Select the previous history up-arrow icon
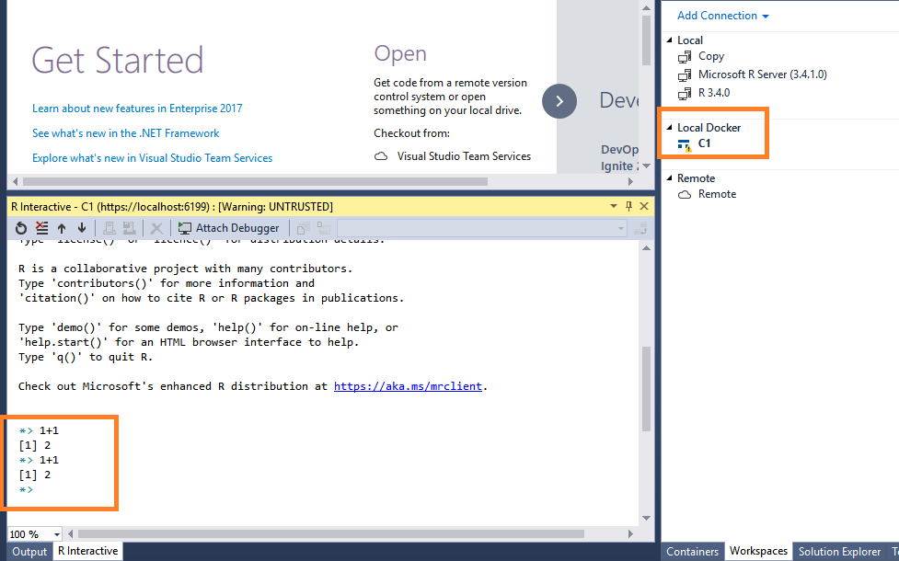This screenshot has height=561, width=899. [x=62, y=227]
